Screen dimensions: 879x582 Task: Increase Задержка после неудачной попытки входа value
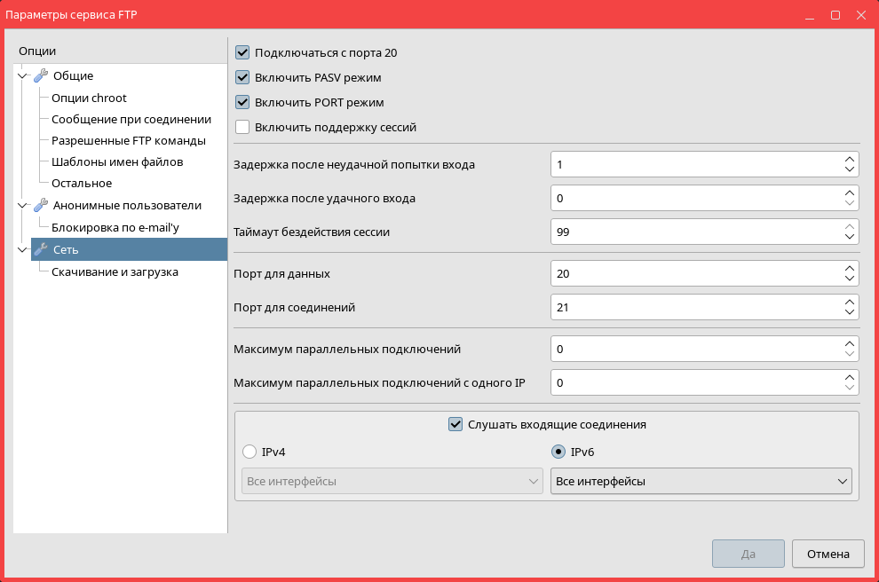(x=849, y=159)
